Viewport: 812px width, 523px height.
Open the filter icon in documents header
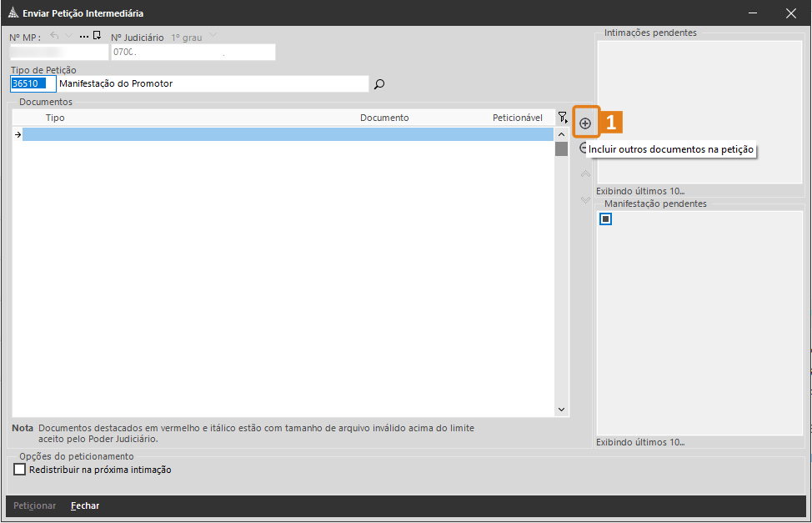click(x=563, y=118)
